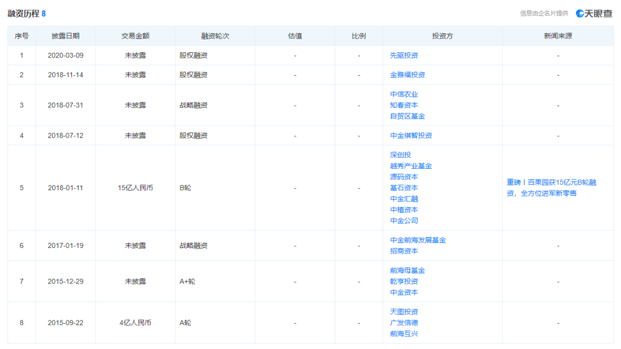
Task: Open investor link 源码资本
Action: (404, 177)
